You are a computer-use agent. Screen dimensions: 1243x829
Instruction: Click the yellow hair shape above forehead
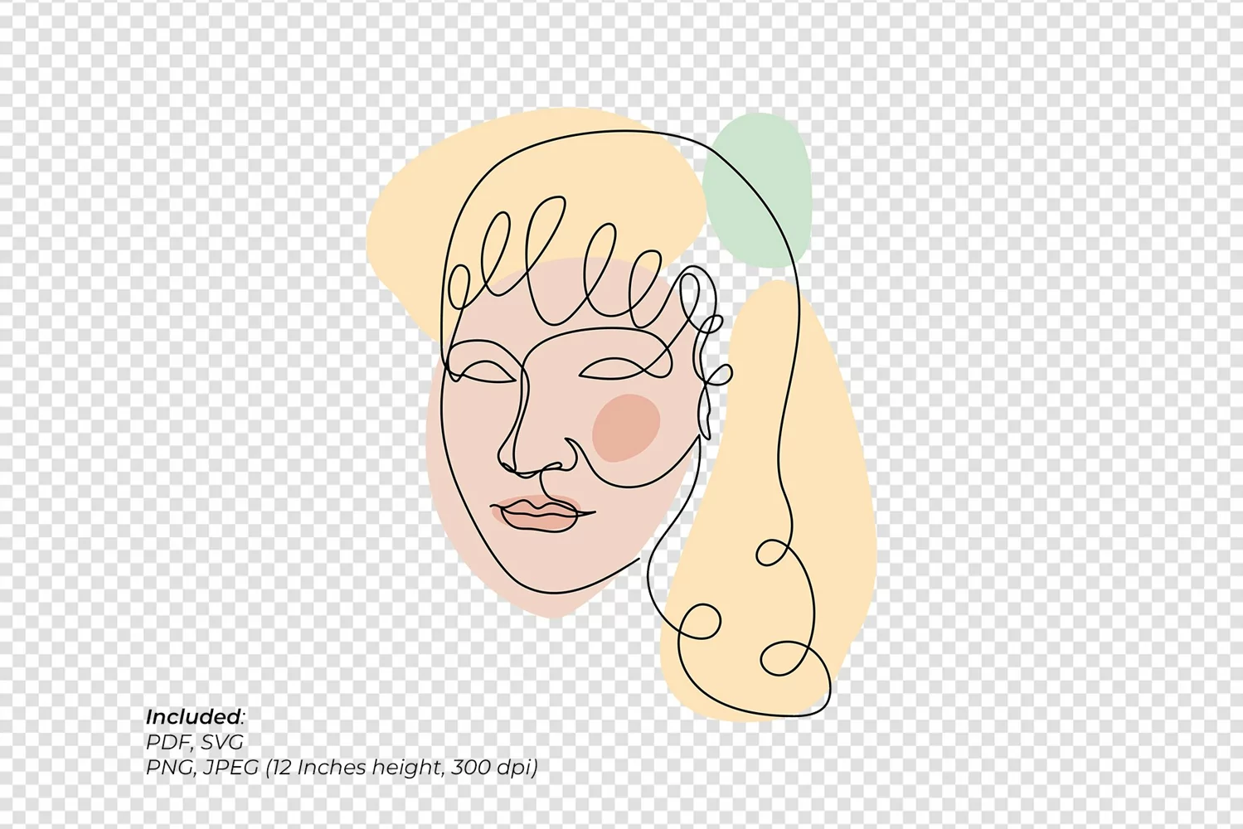coord(531,191)
